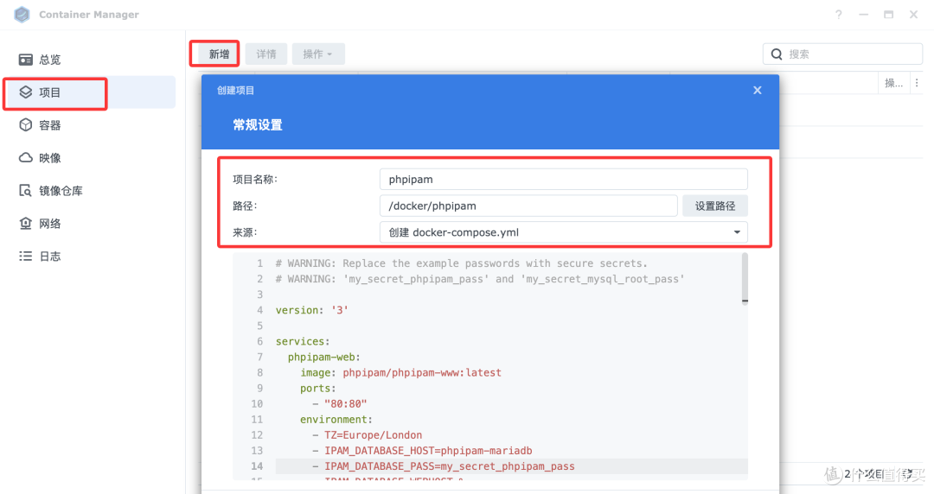The image size is (934, 494).
Task: Click line number 14 in the editor
Action: point(257,466)
